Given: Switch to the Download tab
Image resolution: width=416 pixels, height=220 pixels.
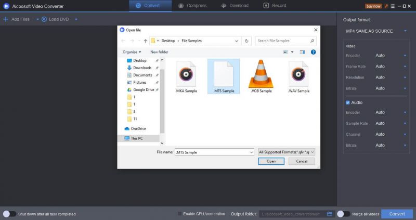Looking at the screenshot, I should 235,6.
